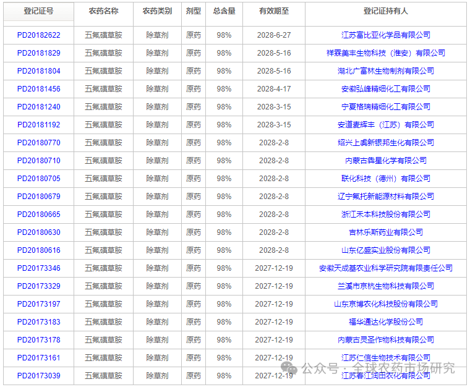Image resolution: width=470 pixels, height=387 pixels.
Task: Click holder 浙江禾本科技股份有限公司
Action: click(386, 215)
